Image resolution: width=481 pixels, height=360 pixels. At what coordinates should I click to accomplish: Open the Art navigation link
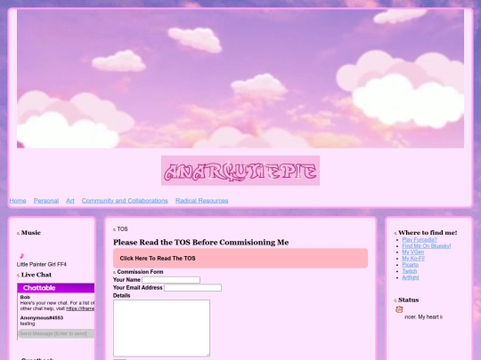click(x=70, y=201)
